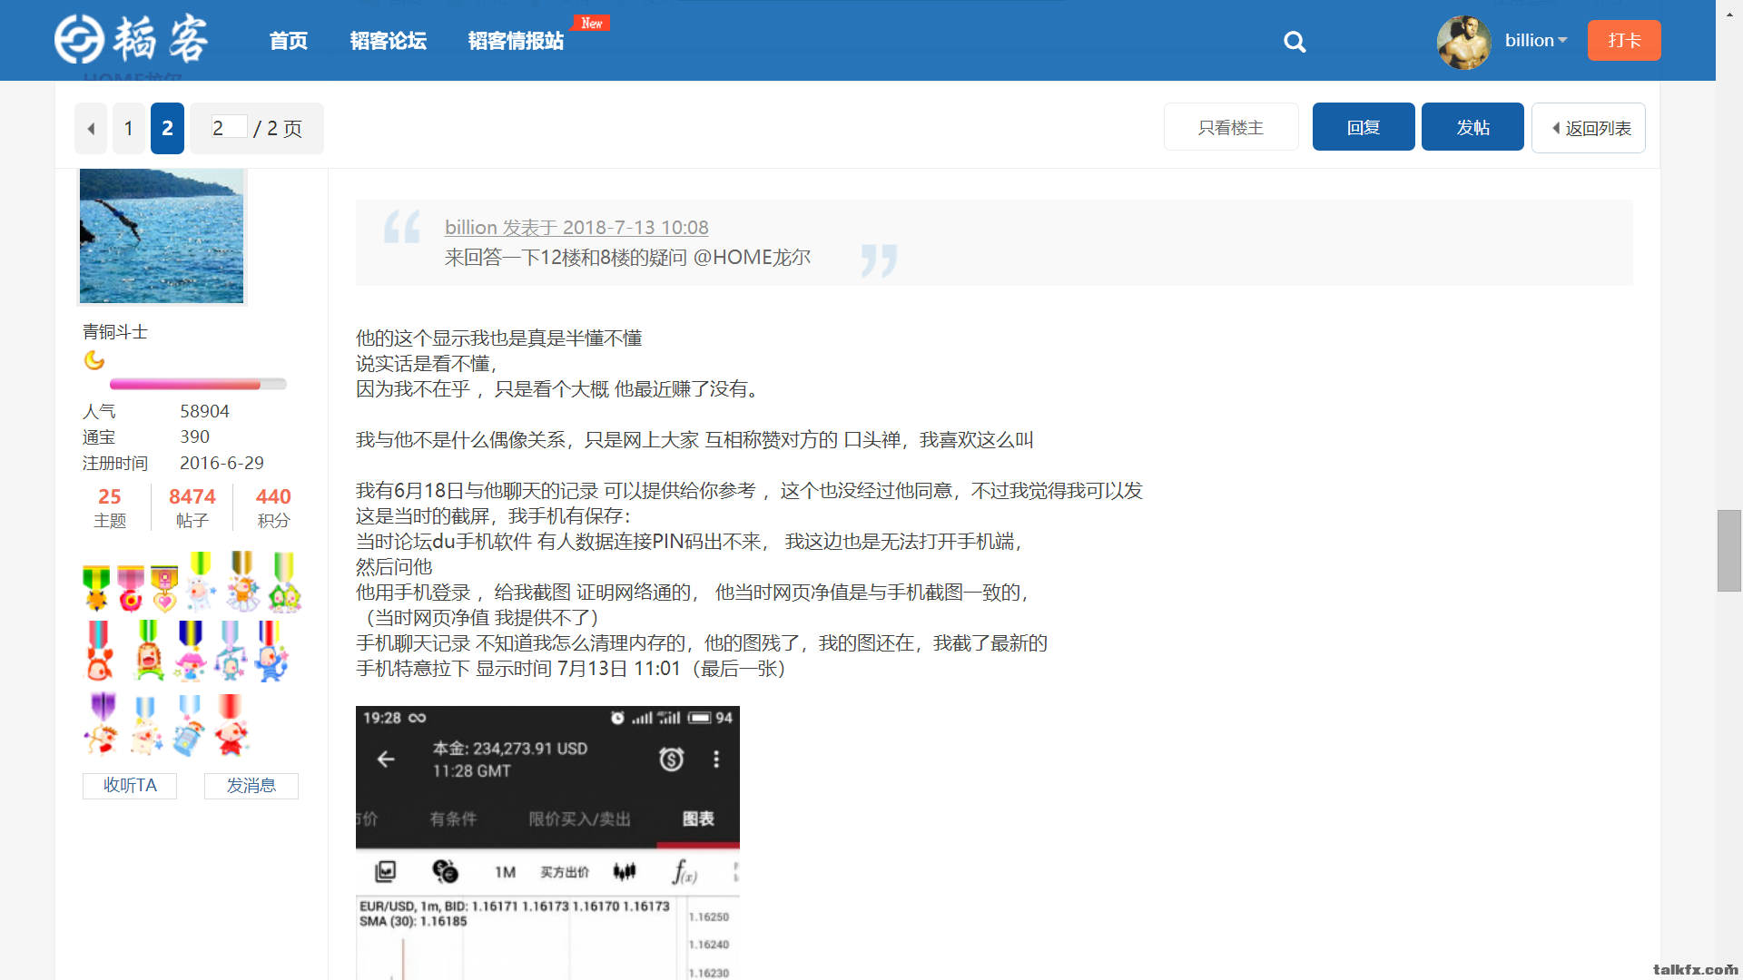Click three-dot menu in screenshot
This screenshot has height=980, width=1743.
pyautogui.click(x=716, y=759)
